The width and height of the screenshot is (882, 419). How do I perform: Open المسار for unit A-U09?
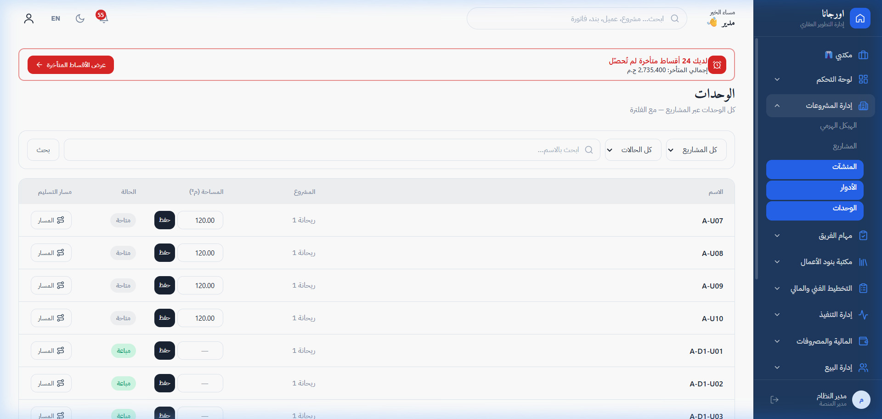pos(51,285)
